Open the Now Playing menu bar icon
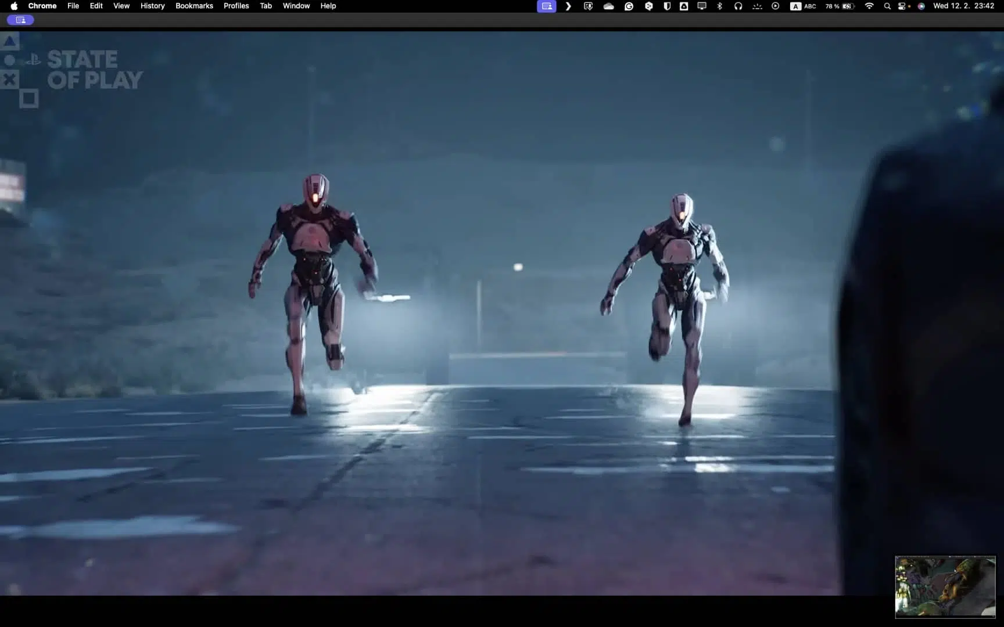 click(x=775, y=6)
